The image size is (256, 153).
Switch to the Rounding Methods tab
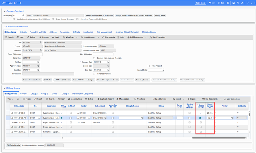pyautogui.click(x=38, y=32)
